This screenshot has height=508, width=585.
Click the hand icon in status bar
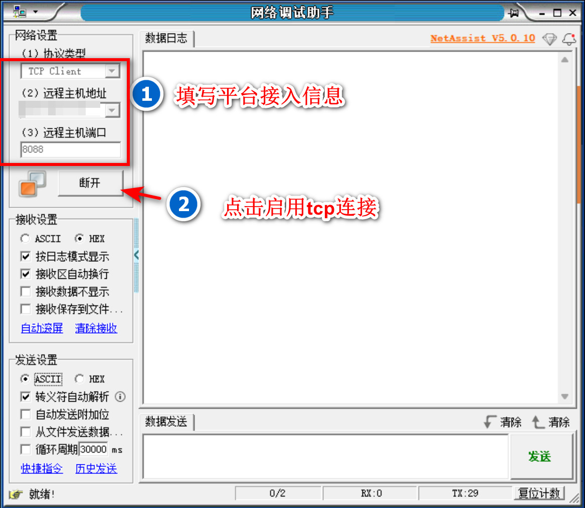(16, 494)
